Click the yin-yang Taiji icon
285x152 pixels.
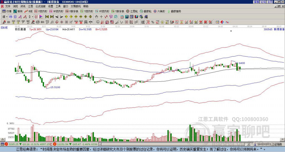coord(222,22)
